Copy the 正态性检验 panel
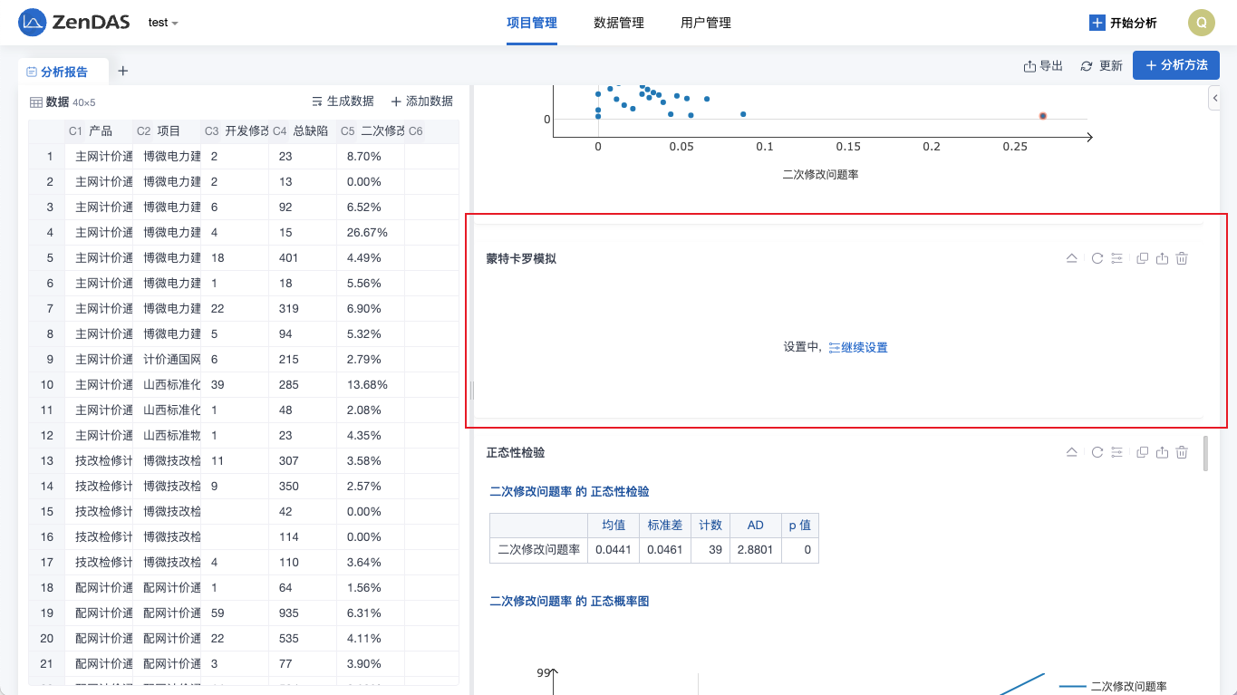1237x695 pixels. (1142, 452)
